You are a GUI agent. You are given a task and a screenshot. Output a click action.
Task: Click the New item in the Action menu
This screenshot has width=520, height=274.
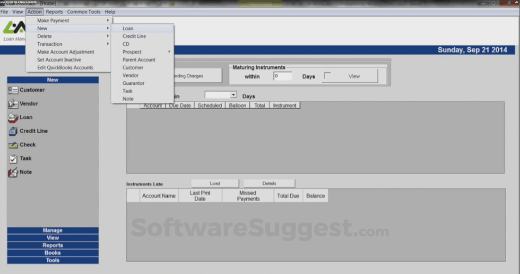[x=69, y=28]
